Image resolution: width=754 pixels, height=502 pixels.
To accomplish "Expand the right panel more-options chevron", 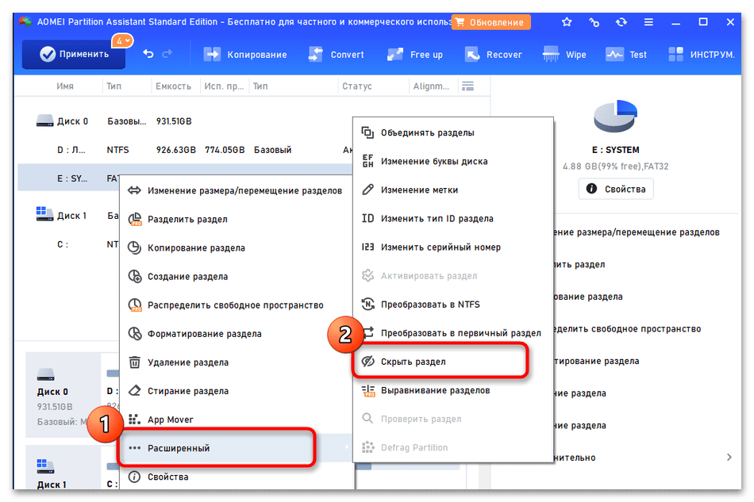I will (x=729, y=458).
